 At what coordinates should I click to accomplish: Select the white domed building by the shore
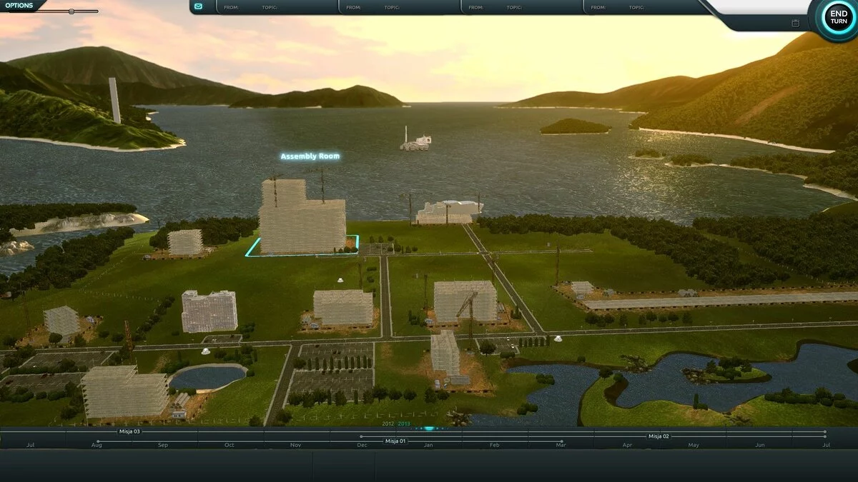(x=449, y=212)
